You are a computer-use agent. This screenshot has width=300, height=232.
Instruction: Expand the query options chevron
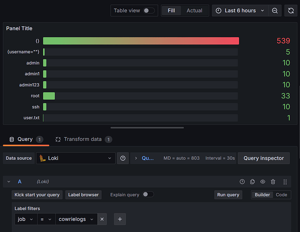pos(136,158)
